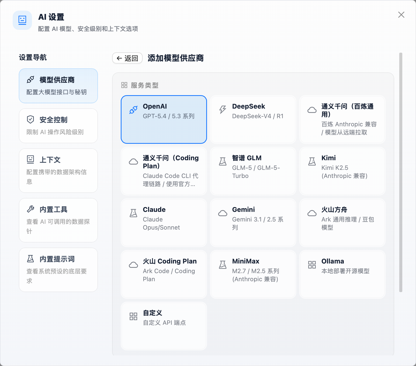Click the 设置导航 heading

click(x=33, y=57)
